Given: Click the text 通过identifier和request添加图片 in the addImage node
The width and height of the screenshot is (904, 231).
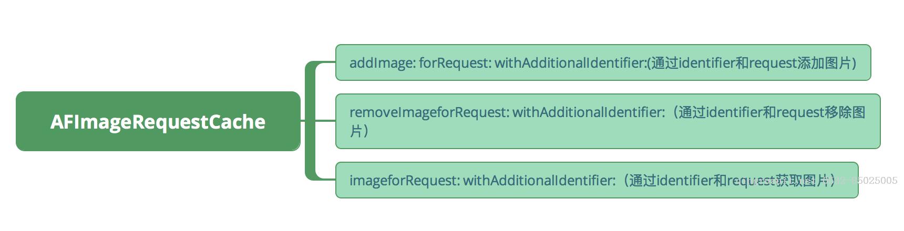Looking at the screenshot, I should pyautogui.click(x=752, y=63).
